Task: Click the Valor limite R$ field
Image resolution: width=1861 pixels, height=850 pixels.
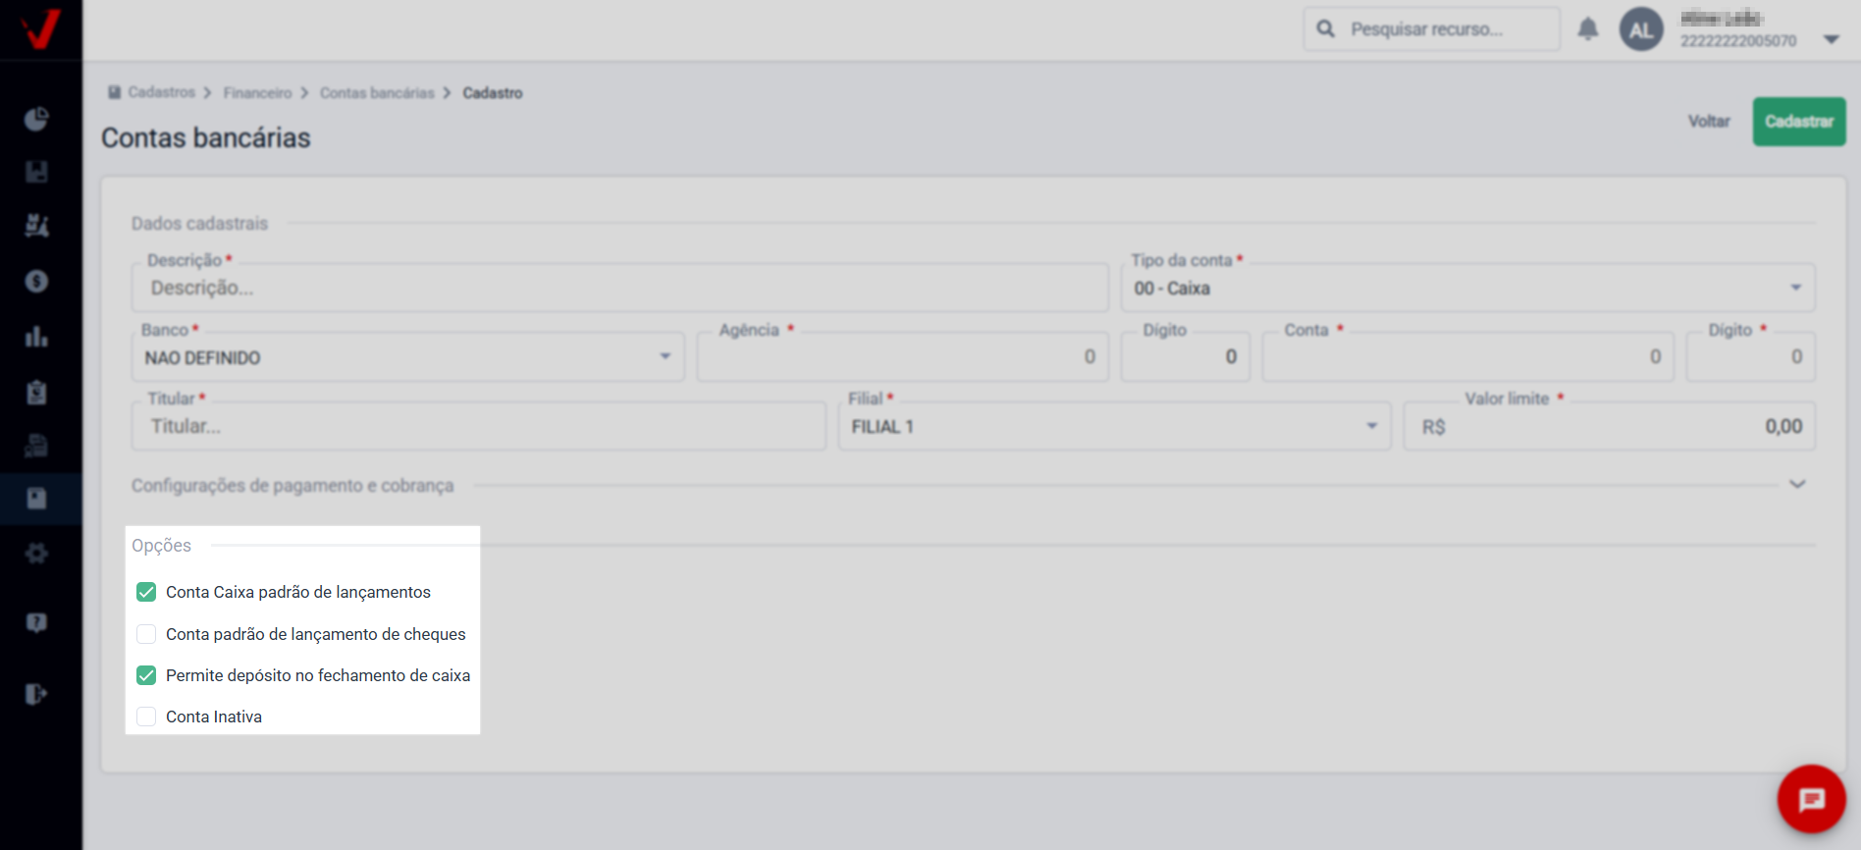Action: click(x=1609, y=426)
